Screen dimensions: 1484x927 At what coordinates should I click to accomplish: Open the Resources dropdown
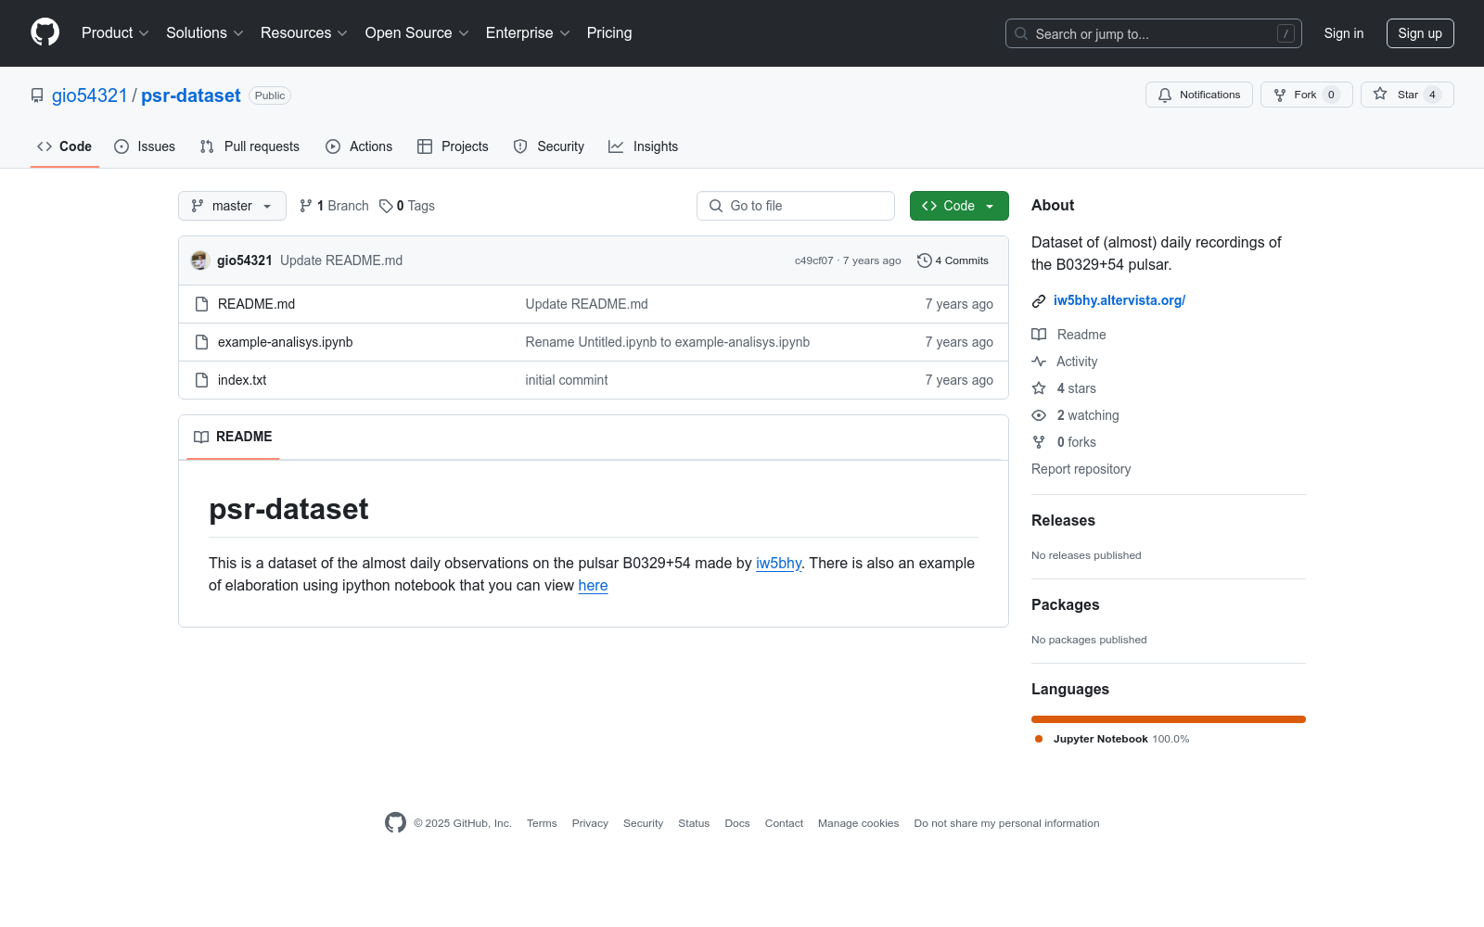304,33
